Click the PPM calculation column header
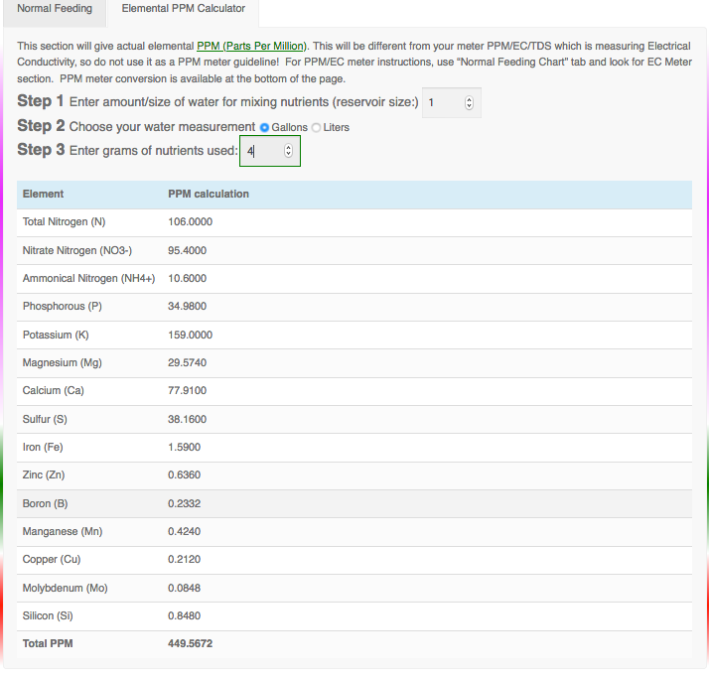Screen dimensions: 709x676 coord(209,194)
